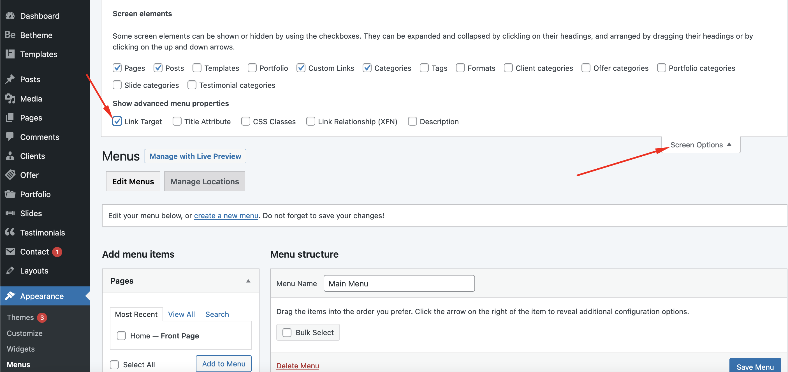Click the Delete Menu link
Image resolution: width=788 pixels, height=372 pixels.
coord(298,366)
